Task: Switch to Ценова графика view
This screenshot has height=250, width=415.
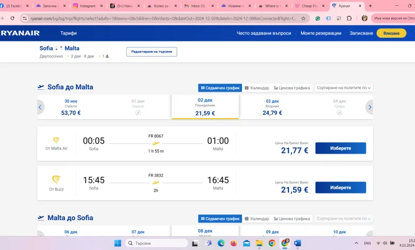Action: (292, 88)
